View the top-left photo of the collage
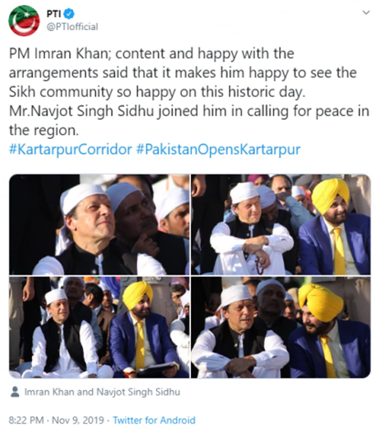379x433 pixels. pyautogui.click(x=100, y=224)
